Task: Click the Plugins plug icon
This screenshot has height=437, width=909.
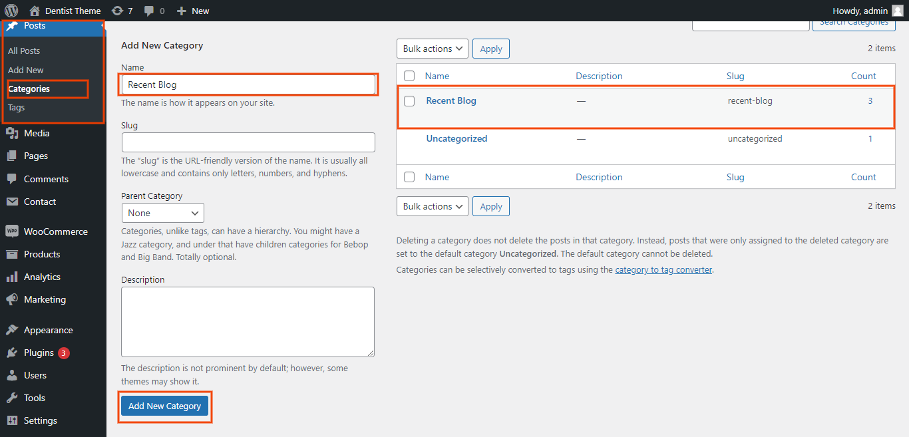Action: pos(12,353)
